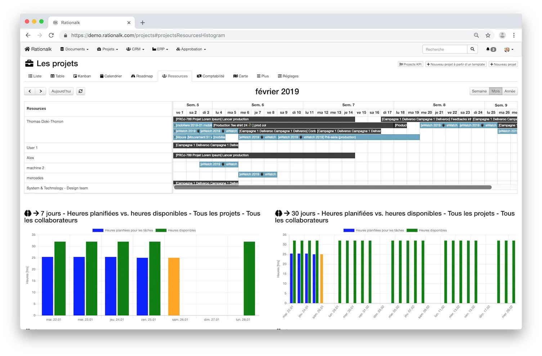Switch timeline to Année view

pyautogui.click(x=510, y=91)
